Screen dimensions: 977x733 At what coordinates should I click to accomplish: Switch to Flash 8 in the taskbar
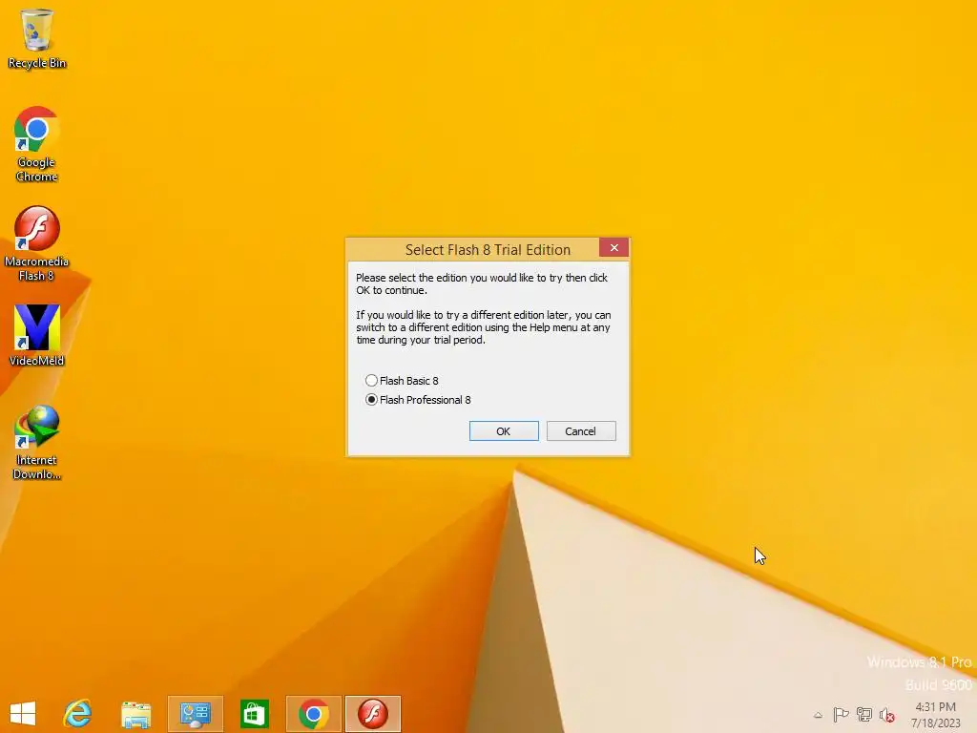pos(373,714)
